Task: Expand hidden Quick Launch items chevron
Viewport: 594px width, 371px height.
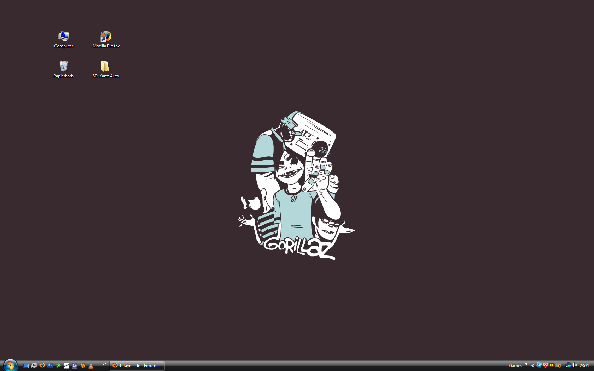Action: click(105, 364)
